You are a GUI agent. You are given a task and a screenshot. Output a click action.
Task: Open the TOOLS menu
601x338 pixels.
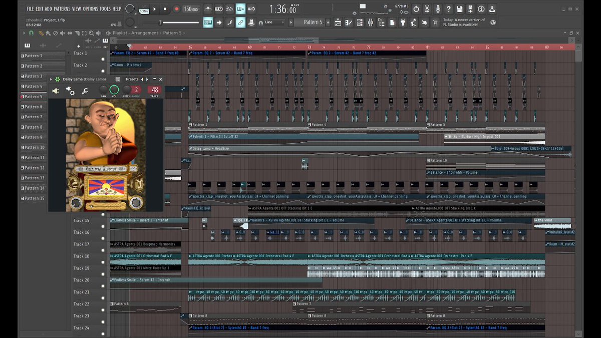105,9
